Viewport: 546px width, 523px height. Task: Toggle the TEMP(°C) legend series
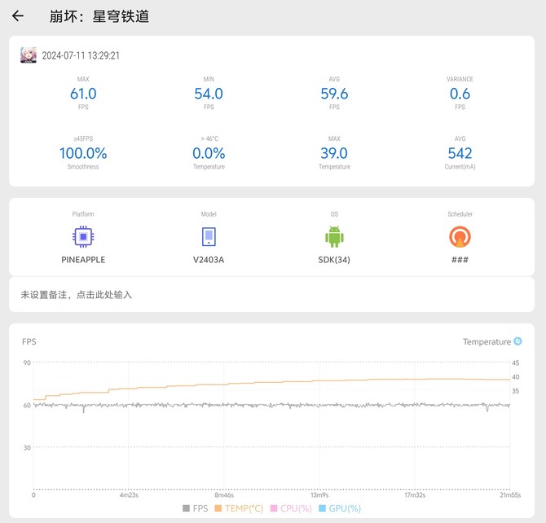(x=239, y=508)
